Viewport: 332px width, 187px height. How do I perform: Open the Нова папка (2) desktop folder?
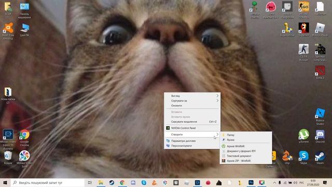click(8, 95)
